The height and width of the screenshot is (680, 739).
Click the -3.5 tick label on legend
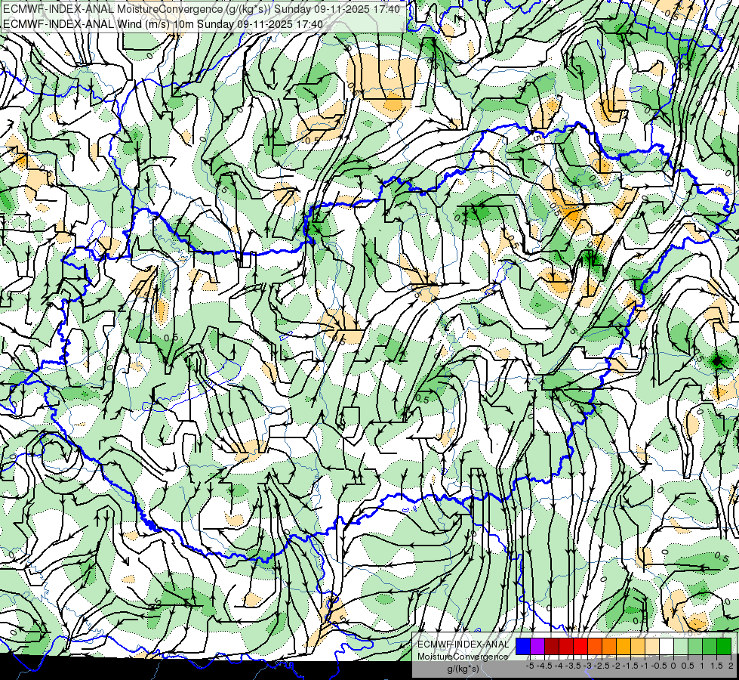[x=573, y=666]
